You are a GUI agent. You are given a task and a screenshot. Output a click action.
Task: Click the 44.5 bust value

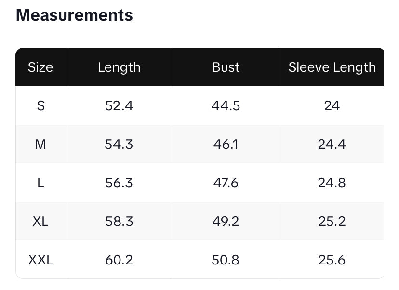[226, 105]
